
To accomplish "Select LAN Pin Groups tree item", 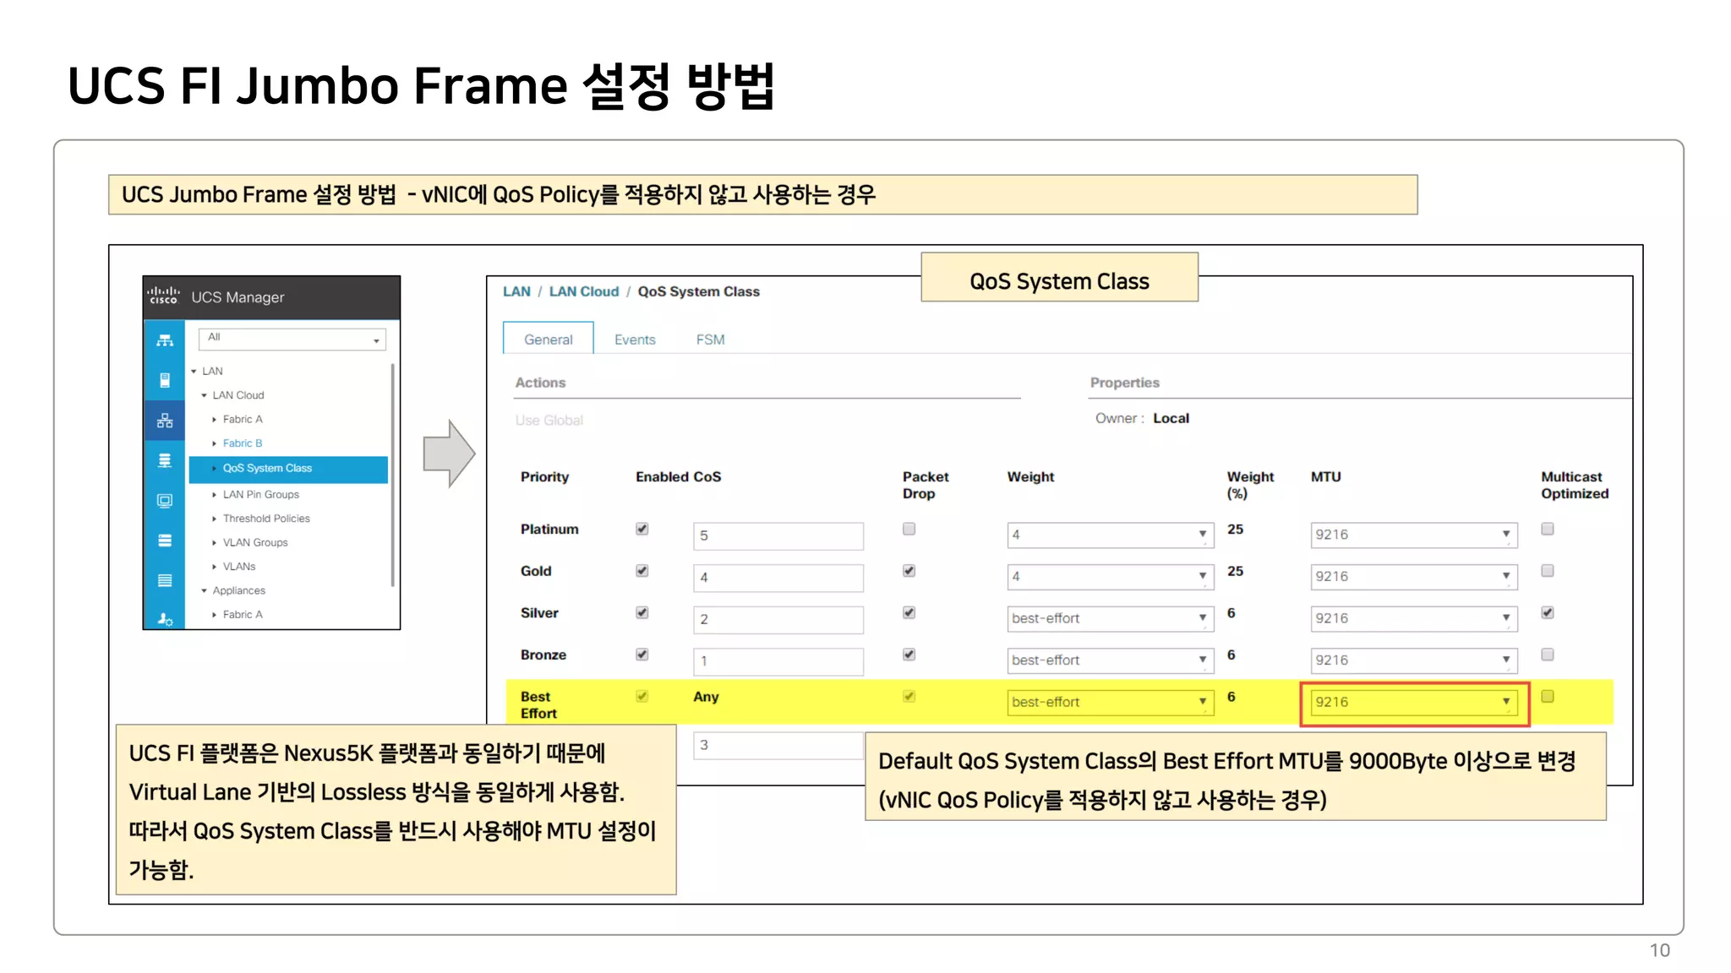I will (261, 495).
